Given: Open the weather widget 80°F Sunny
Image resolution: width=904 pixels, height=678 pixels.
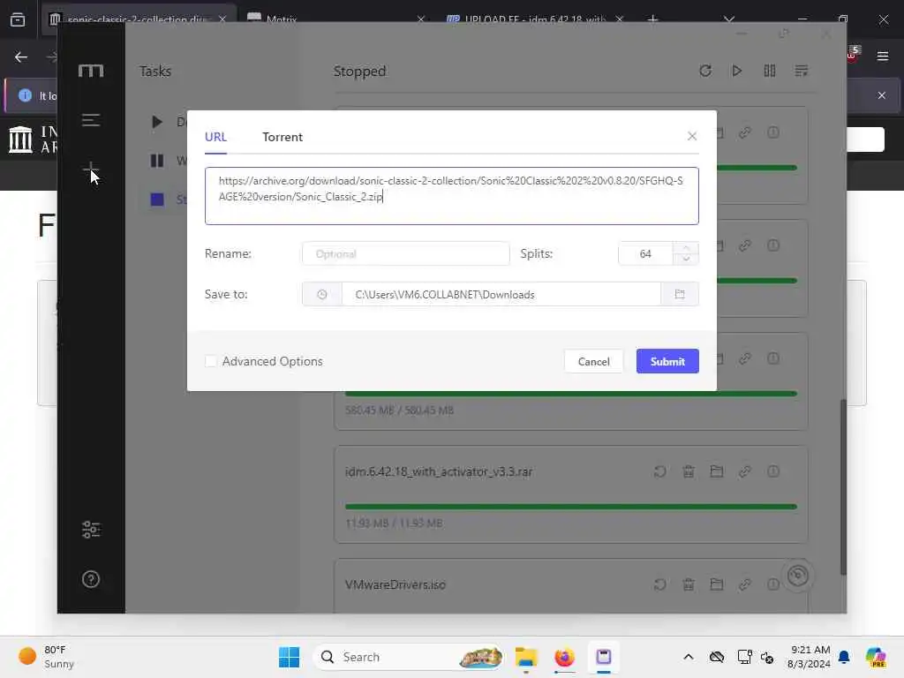Looking at the screenshot, I should [x=48, y=657].
